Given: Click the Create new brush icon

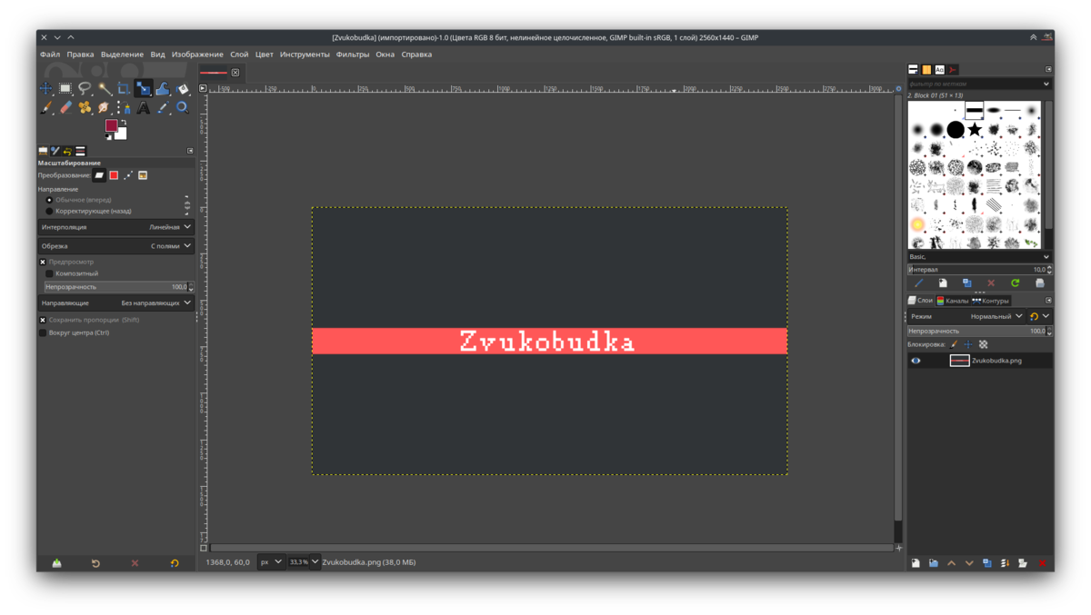Looking at the screenshot, I should coord(943,283).
